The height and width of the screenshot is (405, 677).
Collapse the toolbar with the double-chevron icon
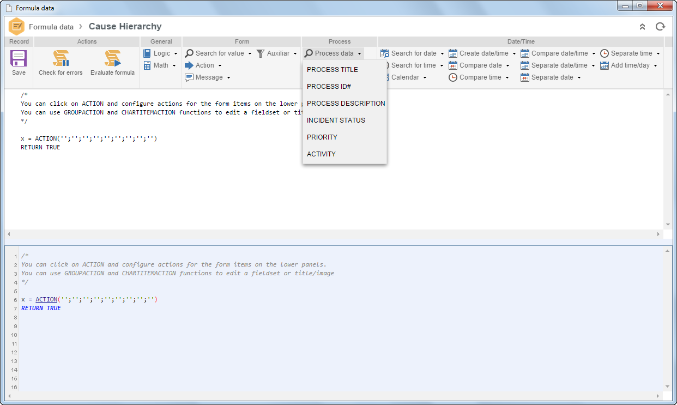tap(642, 27)
